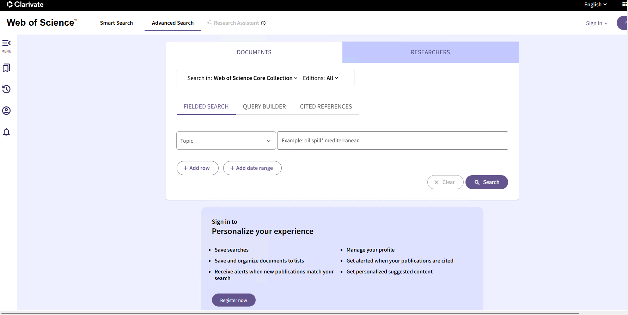Switch to the DOCUMENTS tab
Image resolution: width=628 pixels, height=315 pixels.
[x=254, y=52]
